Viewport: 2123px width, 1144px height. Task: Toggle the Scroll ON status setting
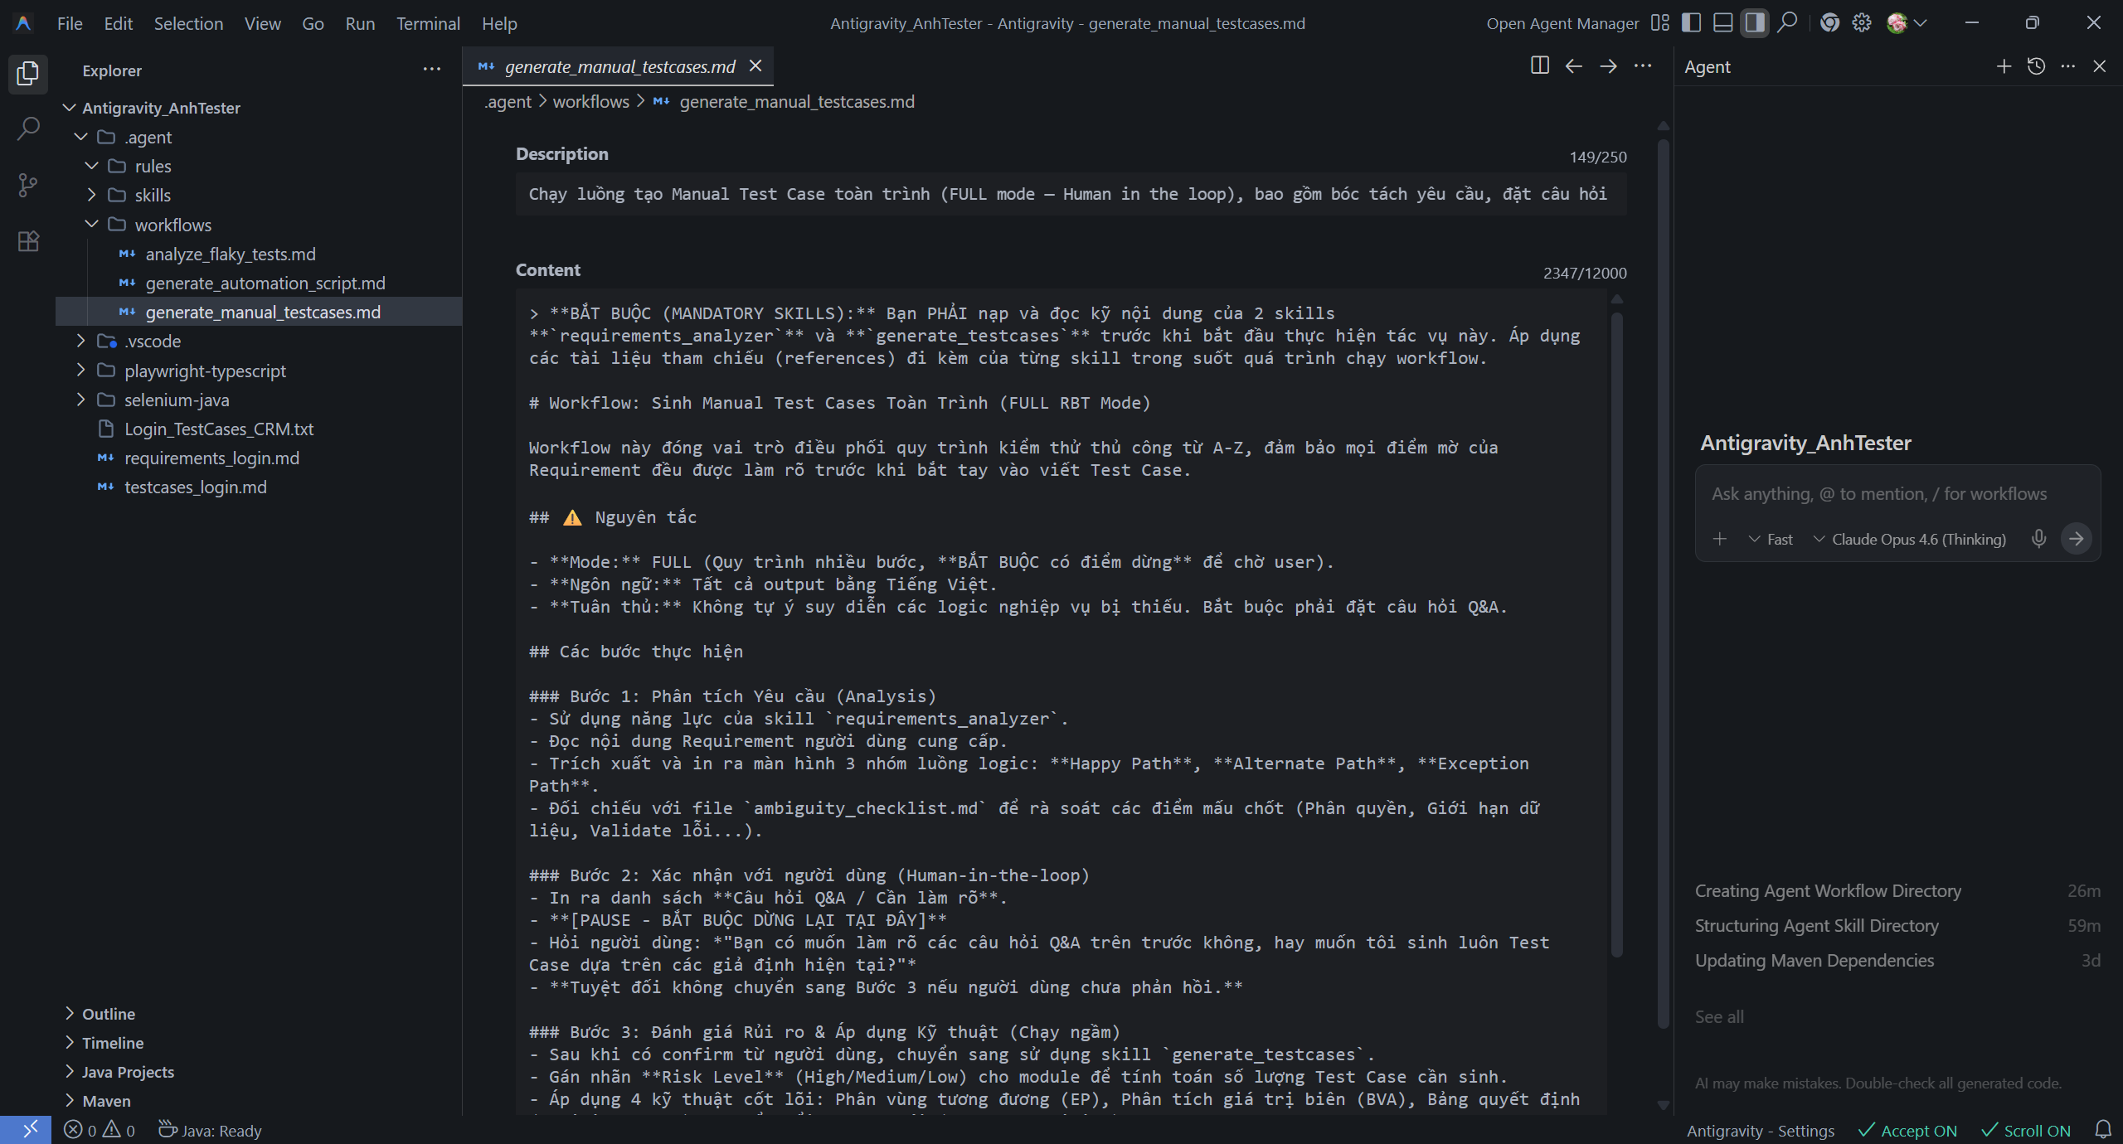tap(2026, 1131)
